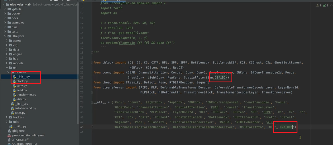Click the Python file icon of conv.py

coord(14,86)
